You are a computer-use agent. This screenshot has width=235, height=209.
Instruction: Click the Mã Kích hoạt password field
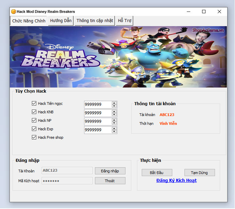tap(67, 181)
